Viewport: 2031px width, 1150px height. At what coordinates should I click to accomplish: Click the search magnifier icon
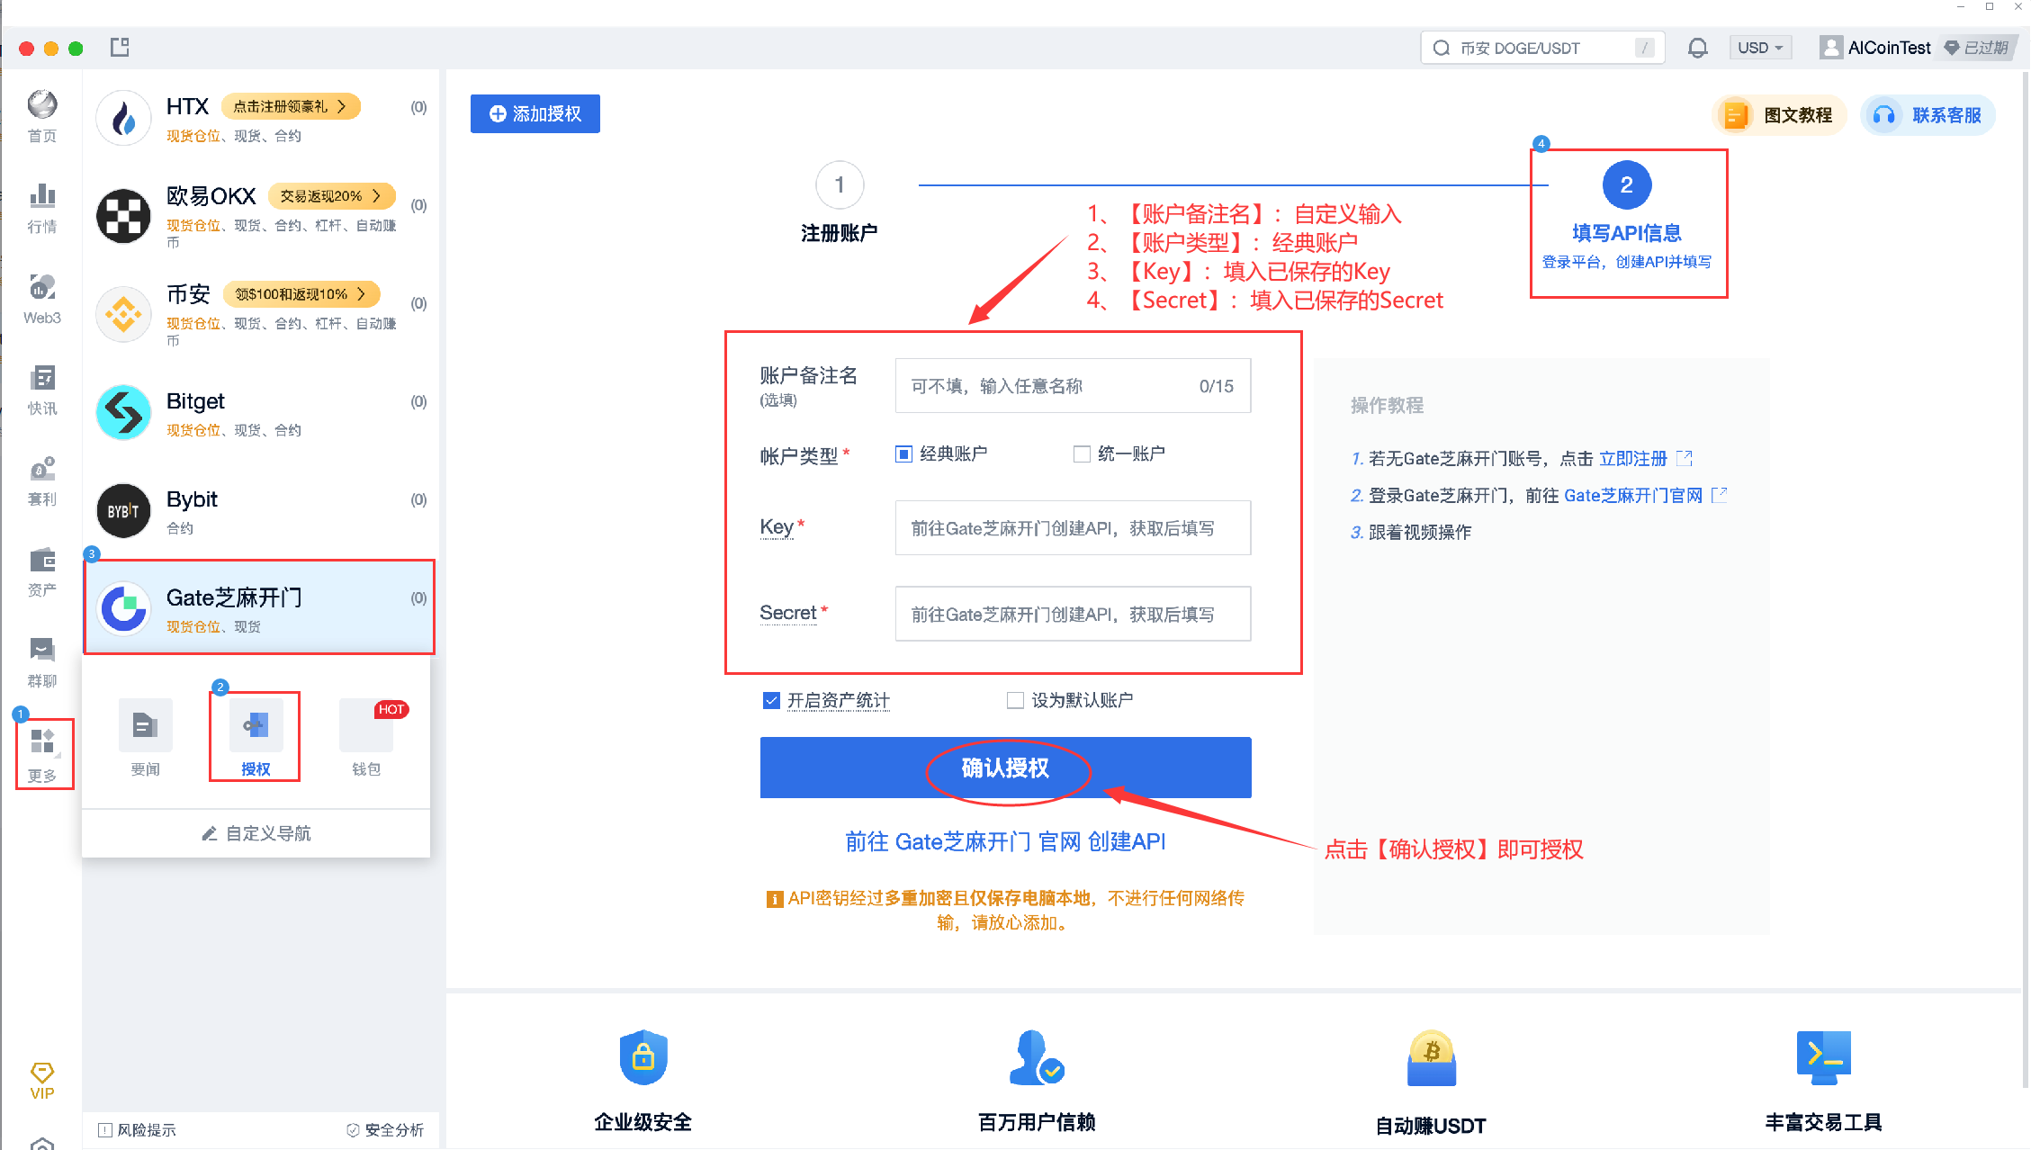point(1442,48)
